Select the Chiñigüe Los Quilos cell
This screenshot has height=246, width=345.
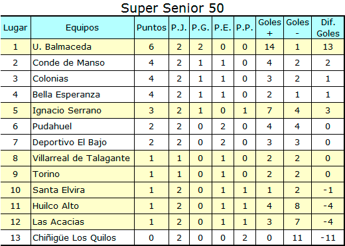[x=82, y=238]
